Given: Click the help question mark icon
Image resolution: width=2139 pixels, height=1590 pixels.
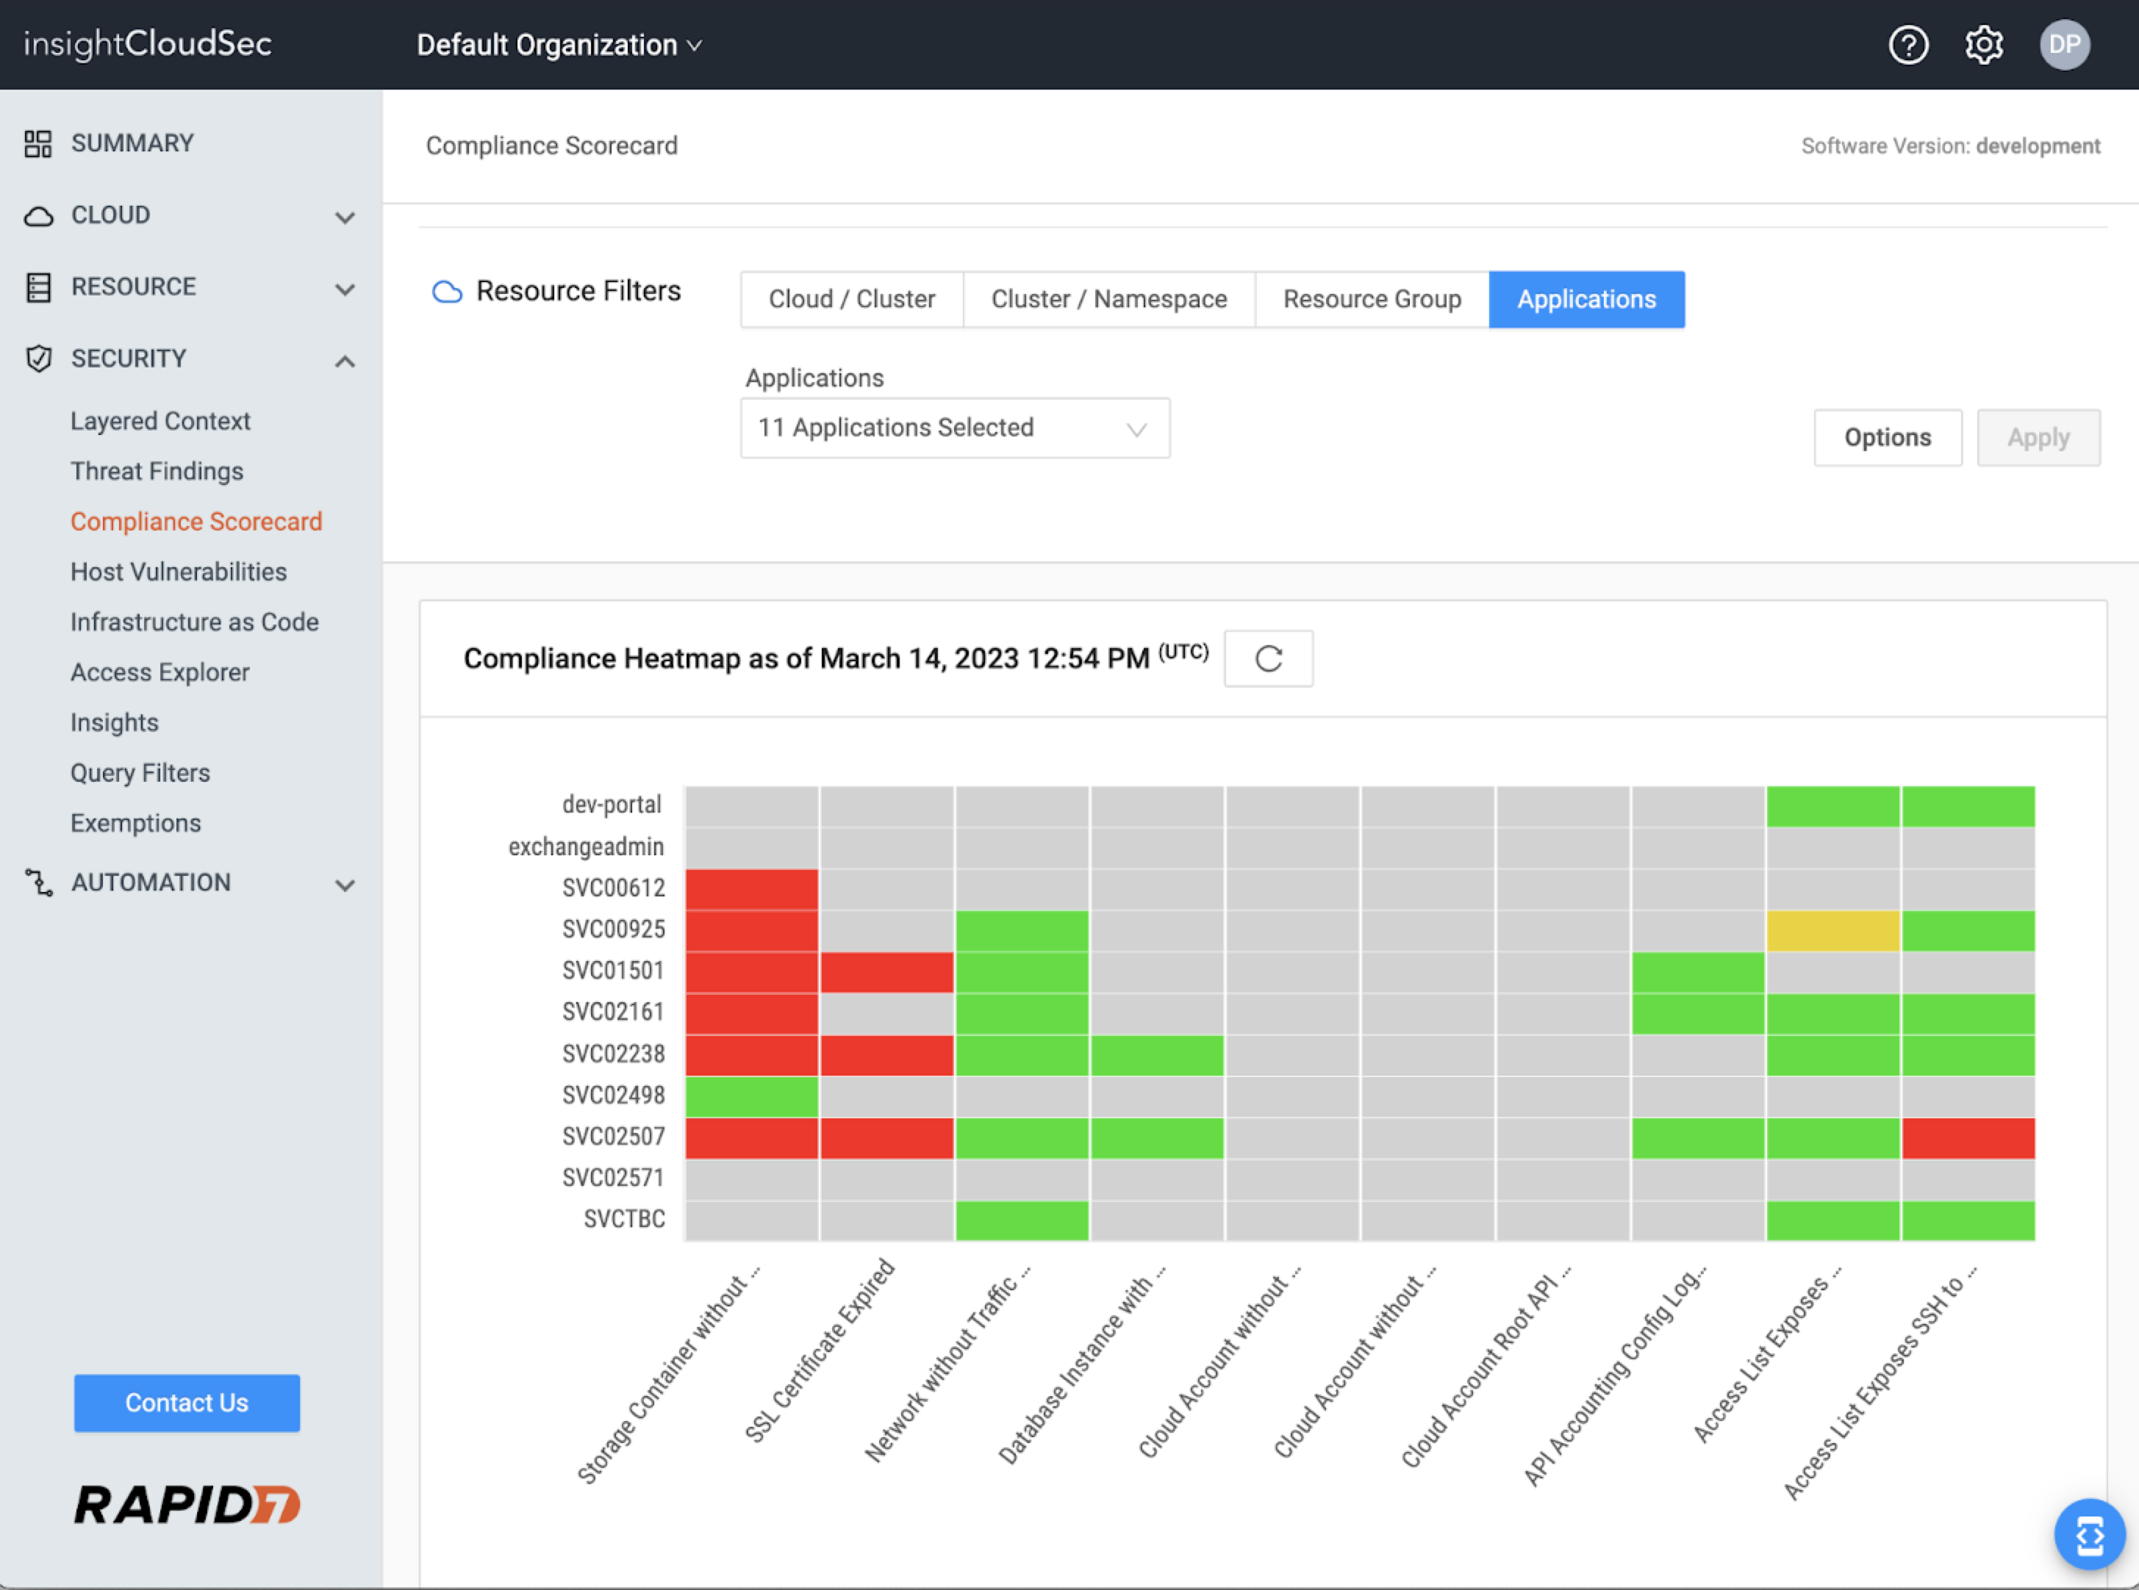Looking at the screenshot, I should click(1908, 46).
